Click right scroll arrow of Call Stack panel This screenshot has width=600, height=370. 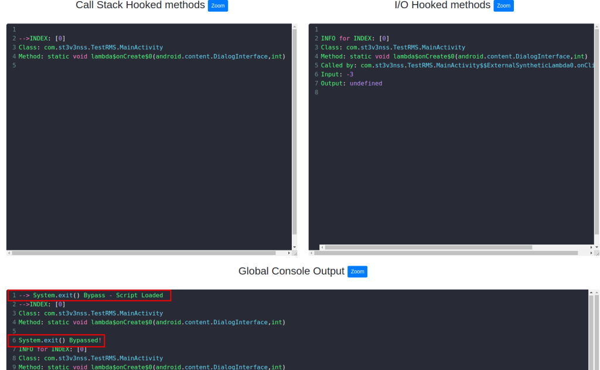point(289,253)
